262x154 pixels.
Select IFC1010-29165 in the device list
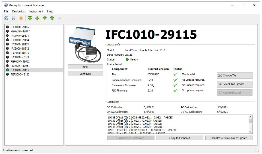click(34, 27)
